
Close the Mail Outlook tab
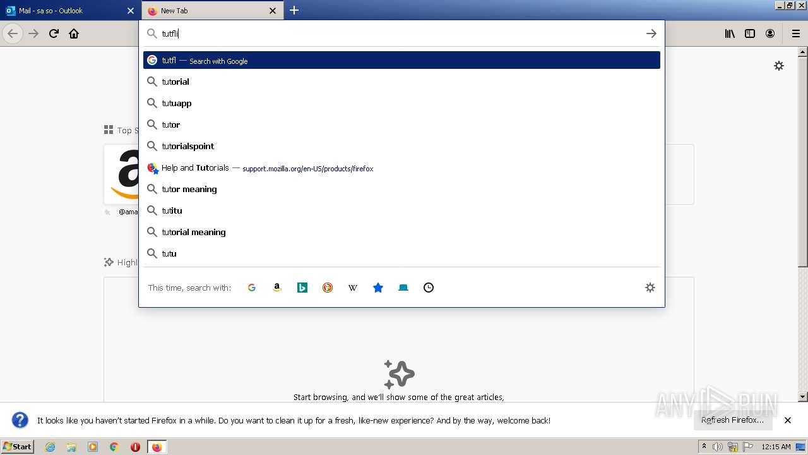click(x=131, y=11)
